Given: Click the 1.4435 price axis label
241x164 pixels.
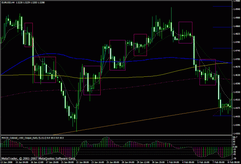Looking at the screenshot, I should click(x=237, y=117).
